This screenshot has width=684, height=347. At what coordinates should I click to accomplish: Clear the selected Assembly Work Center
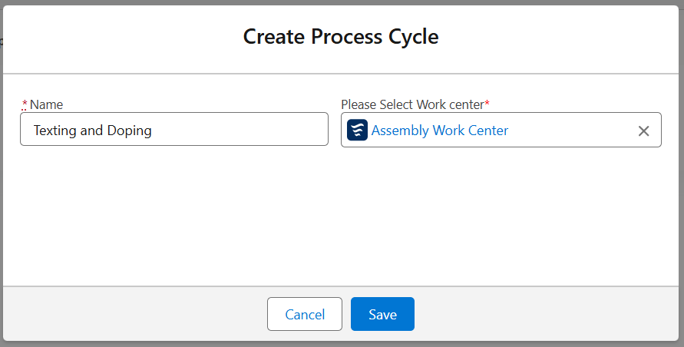[643, 131]
